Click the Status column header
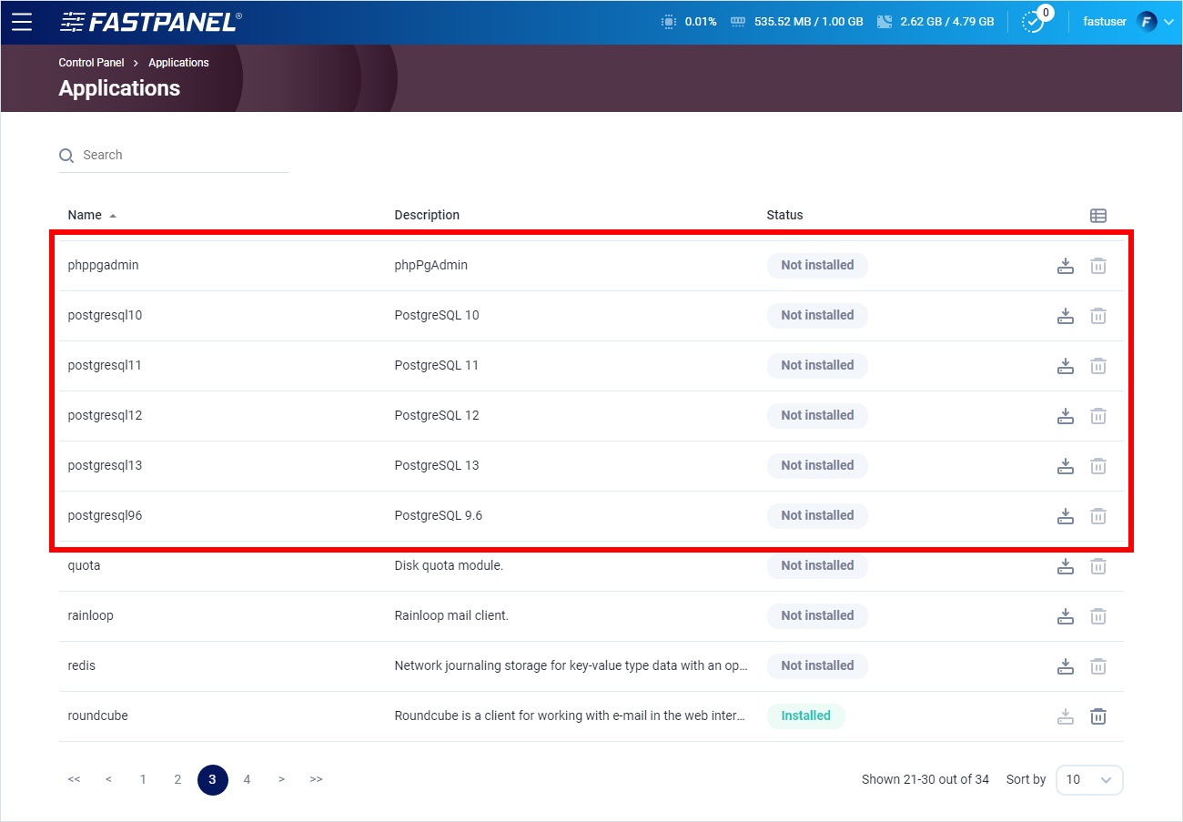This screenshot has height=822, width=1183. pos(784,216)
